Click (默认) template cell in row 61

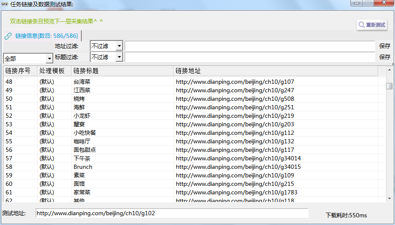47,192
